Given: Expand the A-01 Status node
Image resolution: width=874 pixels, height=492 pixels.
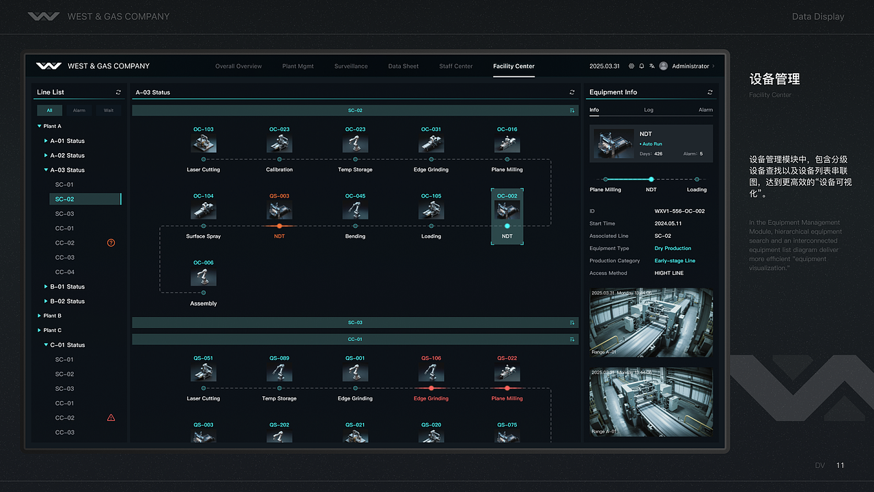Looking at the screenshot, I should point(46,141).
